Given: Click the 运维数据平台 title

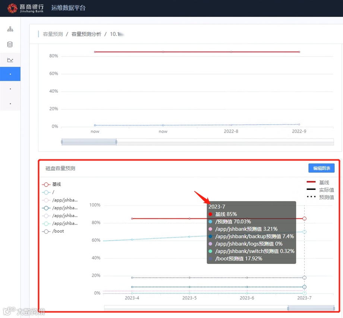Looking at the screenshot, I should (68, 8).
